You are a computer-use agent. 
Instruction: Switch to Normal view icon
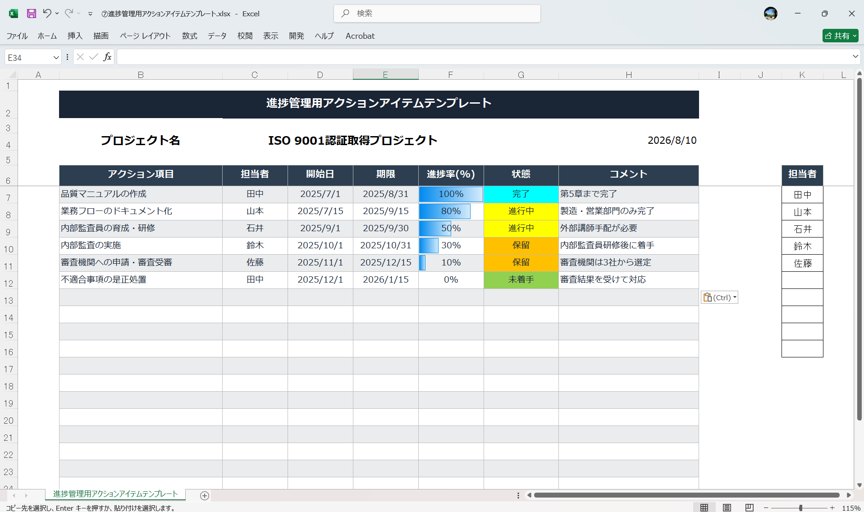coord(704,507)
